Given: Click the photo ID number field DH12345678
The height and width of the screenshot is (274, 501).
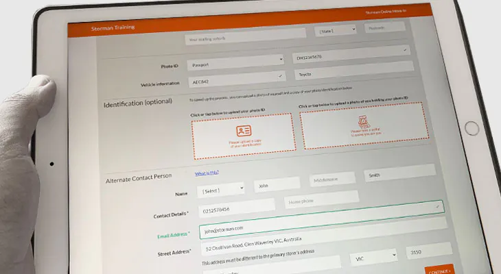Looking at the screenshot, I should tap(351, 54).
